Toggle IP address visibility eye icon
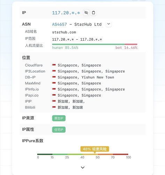Screen dimensions: 165x175 click(x=86, y=13)
